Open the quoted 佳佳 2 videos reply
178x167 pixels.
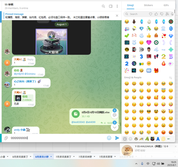pos(23,98)
